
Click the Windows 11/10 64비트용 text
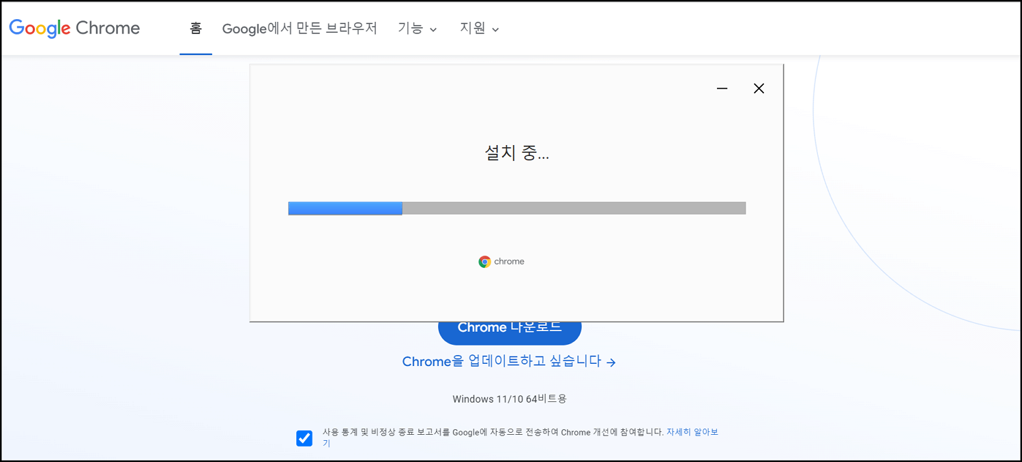[x=510, y=399]
